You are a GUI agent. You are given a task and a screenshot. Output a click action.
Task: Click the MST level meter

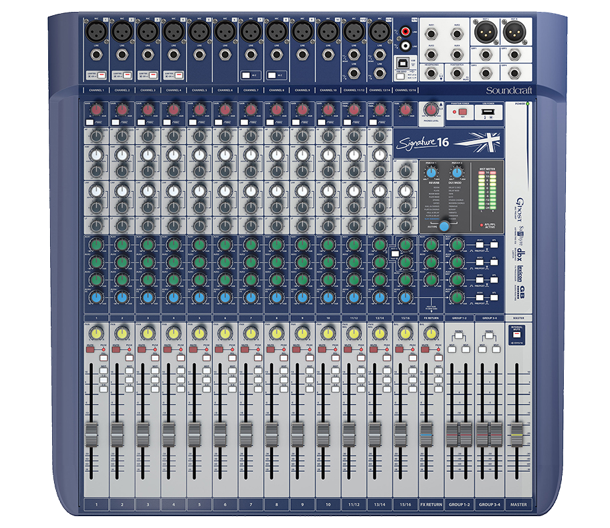(x=487, y=191)
